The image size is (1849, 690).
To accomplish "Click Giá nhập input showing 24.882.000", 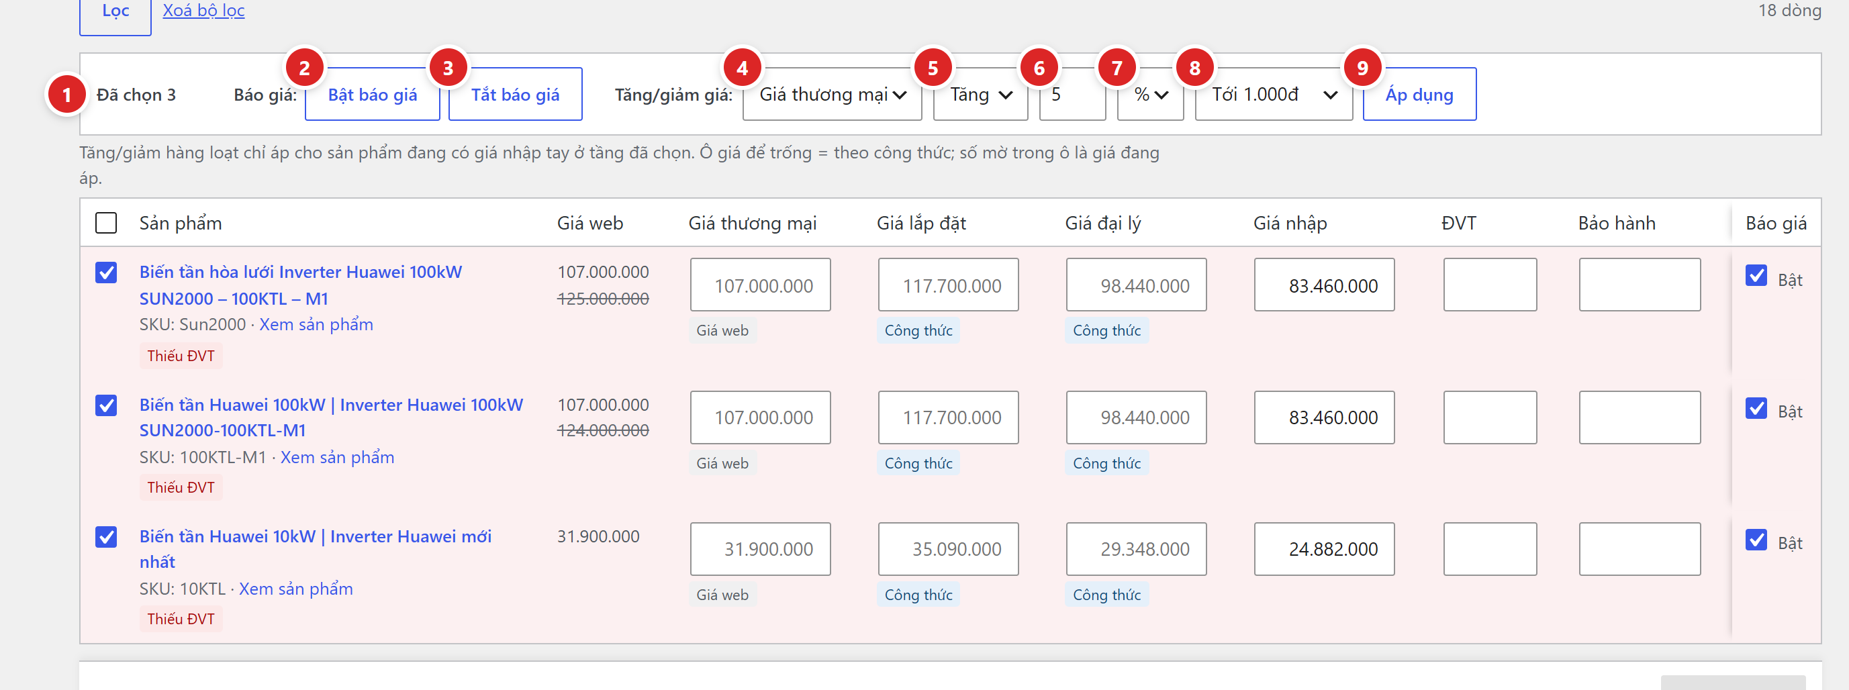I will 1325,550.
